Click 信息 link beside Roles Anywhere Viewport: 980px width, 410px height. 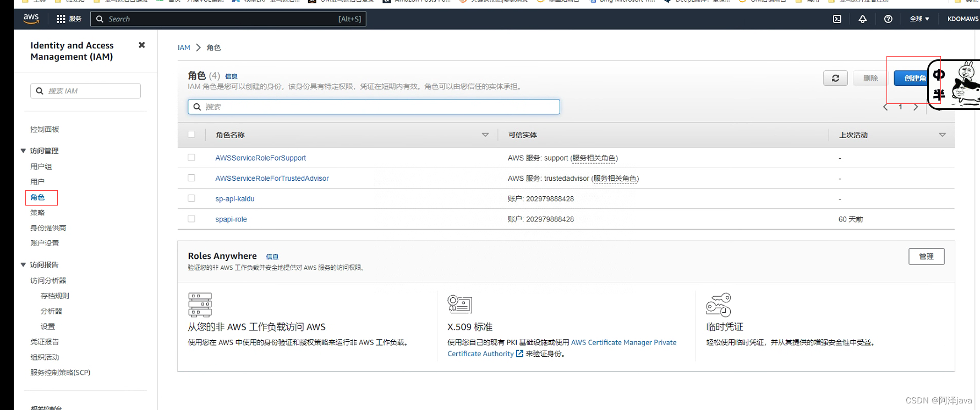tap(272, 257)
